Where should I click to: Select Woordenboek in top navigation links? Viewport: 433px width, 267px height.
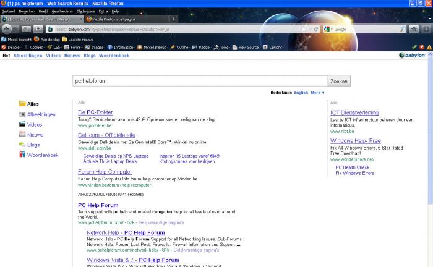(x=114, y=56)
